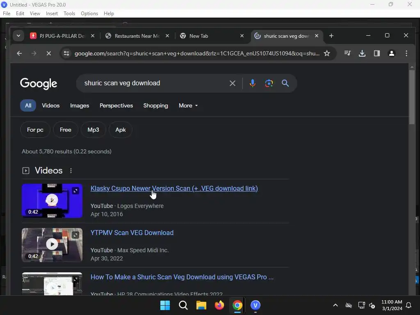Clear the Google search box text

pyautogui.click(x=233, y=83)
